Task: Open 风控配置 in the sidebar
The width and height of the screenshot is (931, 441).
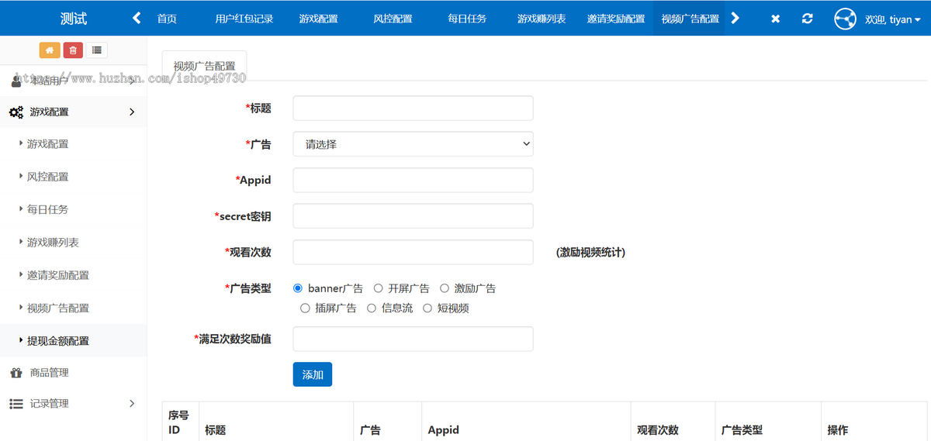Action: pos(48,177)
